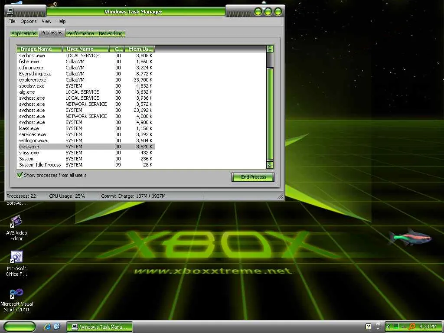
Task: Select the ctfmon.exe process row
Action: click(86, 68)
